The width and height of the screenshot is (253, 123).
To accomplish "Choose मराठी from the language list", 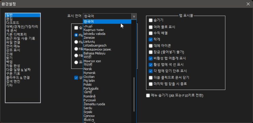I will 107,57.
